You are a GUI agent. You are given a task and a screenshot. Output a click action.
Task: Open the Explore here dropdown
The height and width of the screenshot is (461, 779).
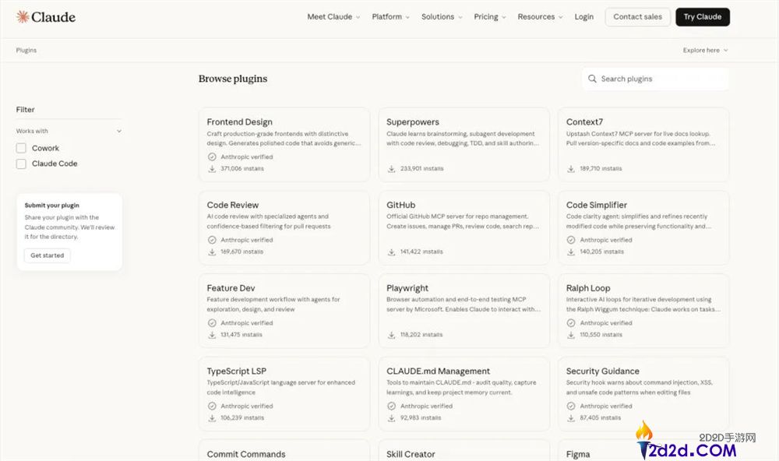tap(705, 50)
